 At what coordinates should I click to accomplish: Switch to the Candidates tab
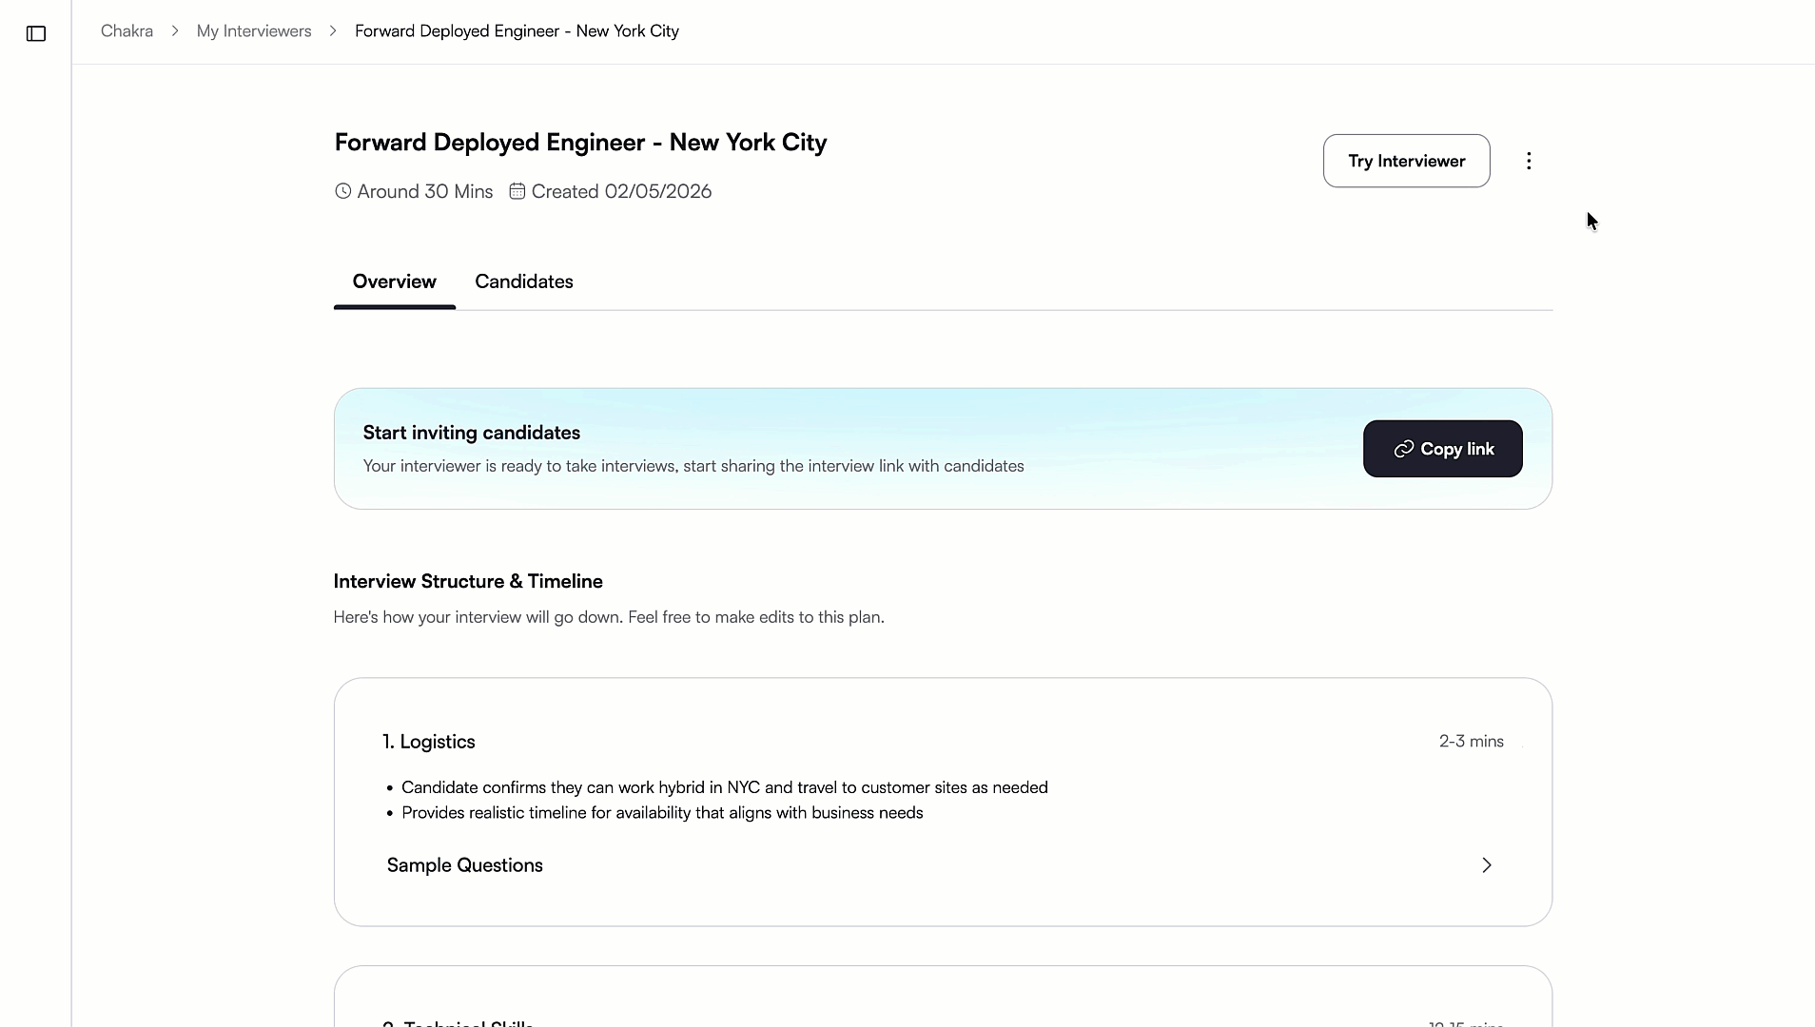pos(524,281)
